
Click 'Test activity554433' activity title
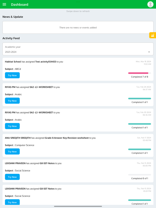[x=45, y=62]
